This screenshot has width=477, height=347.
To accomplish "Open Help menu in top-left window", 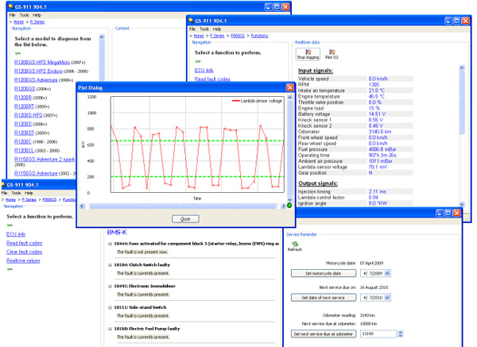I will (x=37, y=15).
